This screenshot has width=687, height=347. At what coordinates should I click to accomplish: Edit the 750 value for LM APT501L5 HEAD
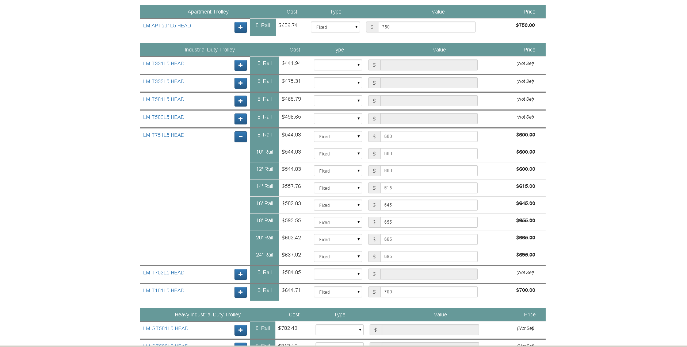coord(427,27)
